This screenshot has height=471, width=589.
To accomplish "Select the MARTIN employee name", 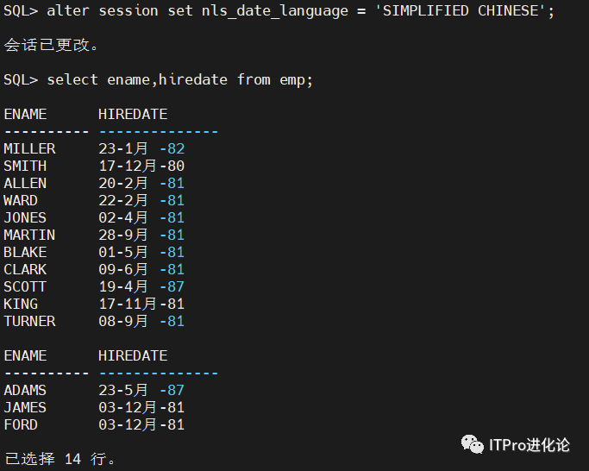I will click(x=29, y=235).
